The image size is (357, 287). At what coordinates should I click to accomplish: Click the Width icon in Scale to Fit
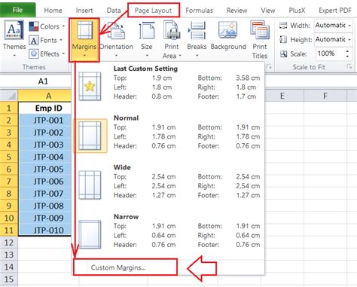[283, 26]
